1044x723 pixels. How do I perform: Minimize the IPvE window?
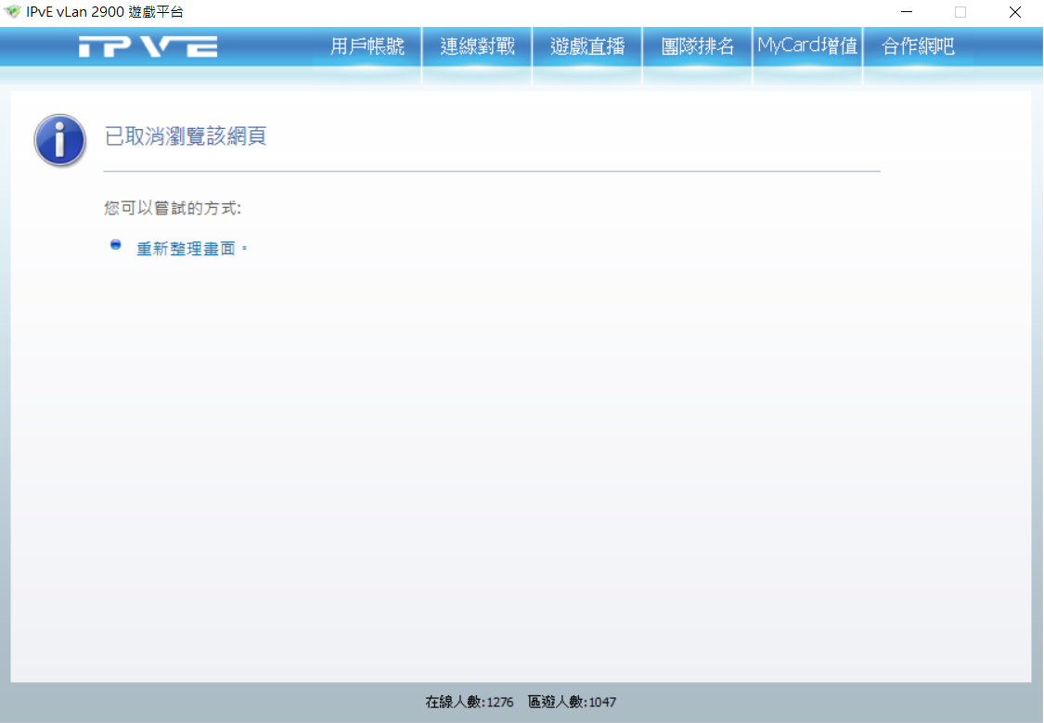[x=906, y=12]
